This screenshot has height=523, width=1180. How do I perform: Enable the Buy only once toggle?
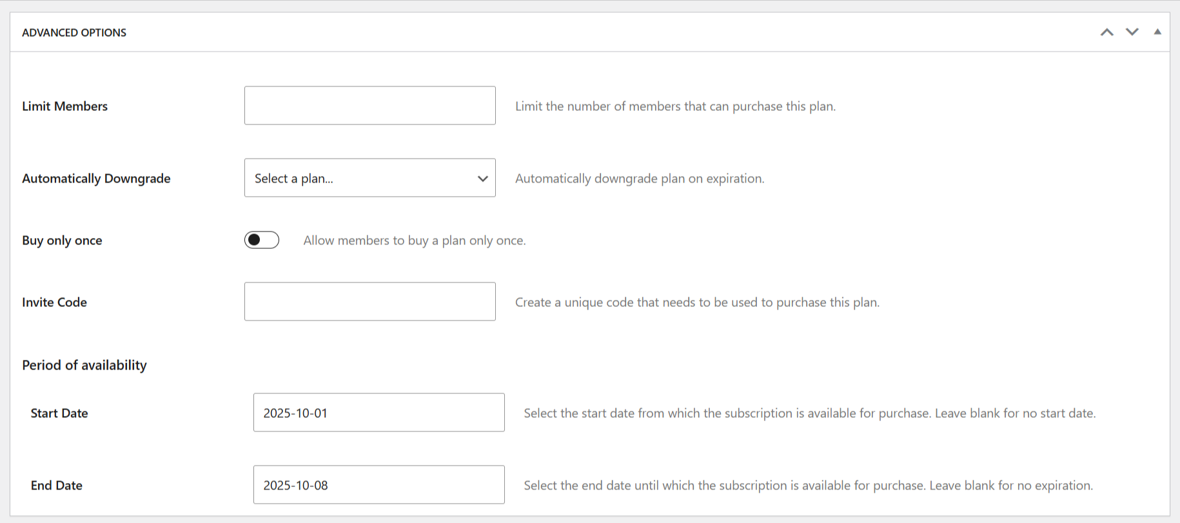click(262, 240)
